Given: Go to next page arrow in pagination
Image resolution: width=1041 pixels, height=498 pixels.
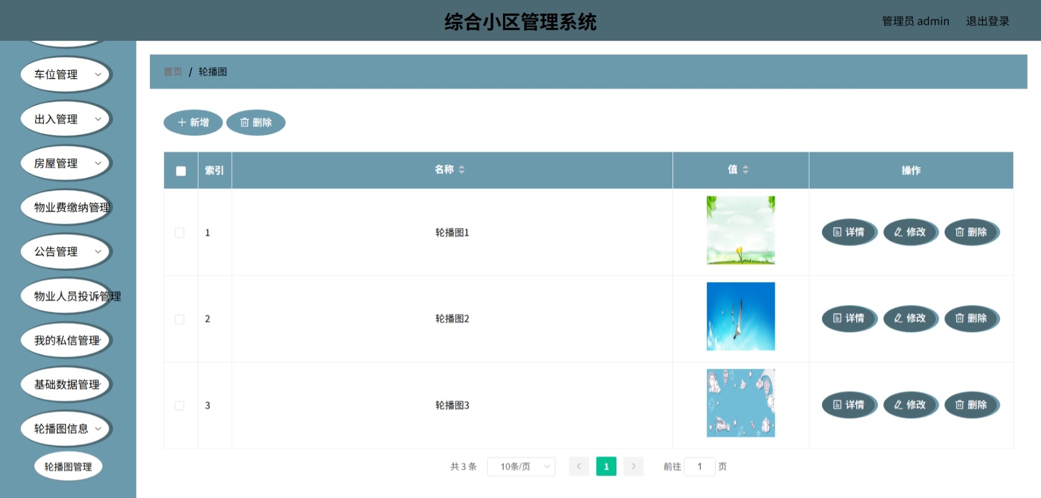Looking at the screenshot, I should click(x=633, y=467).
